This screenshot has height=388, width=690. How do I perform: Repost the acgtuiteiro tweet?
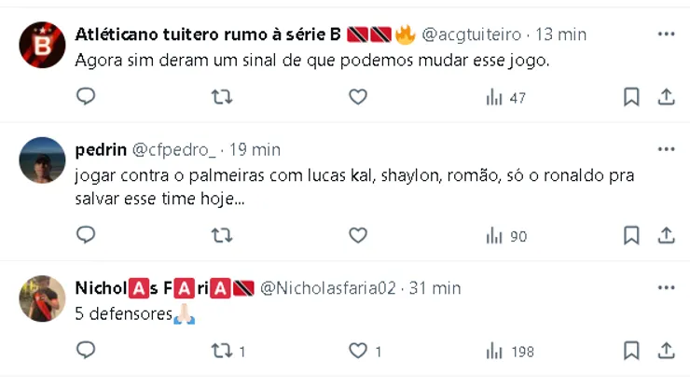[222, 97]
